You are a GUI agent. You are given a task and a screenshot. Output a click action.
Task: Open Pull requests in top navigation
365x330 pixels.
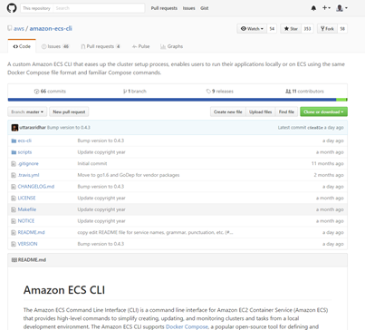click(x=164, y=8)
